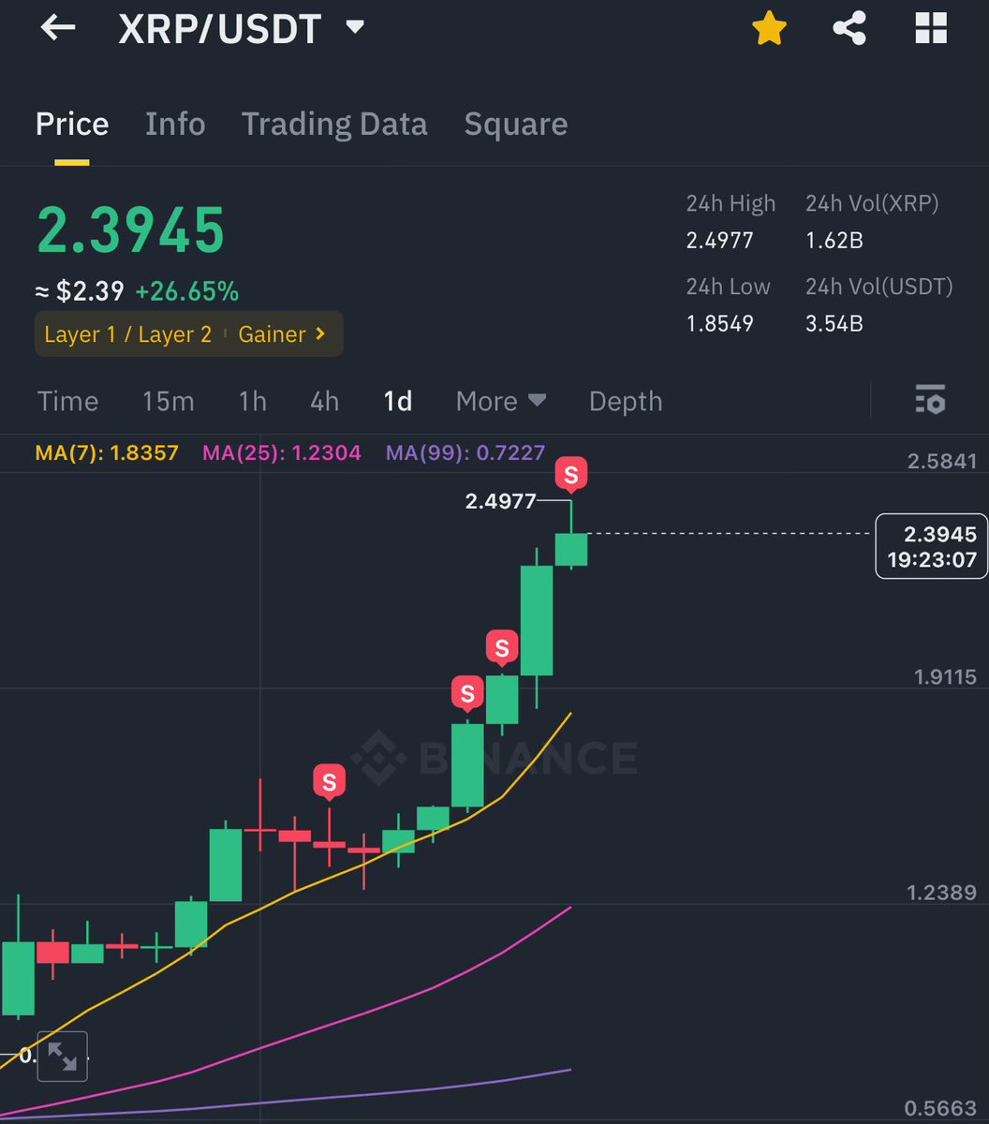Tap the S marker nearest the 1.9115 level
989x1124 pixels.
click(502, 647)
